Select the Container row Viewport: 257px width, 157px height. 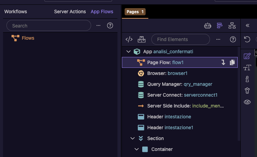180,149
